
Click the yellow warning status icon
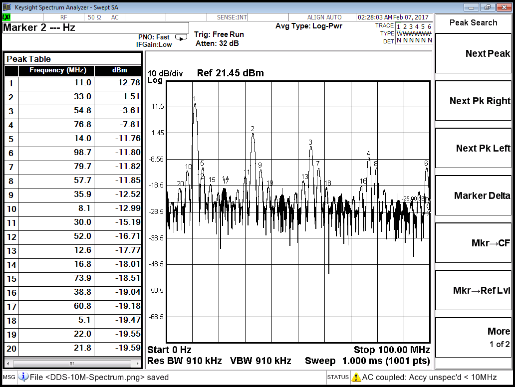[x=356, y=378]
